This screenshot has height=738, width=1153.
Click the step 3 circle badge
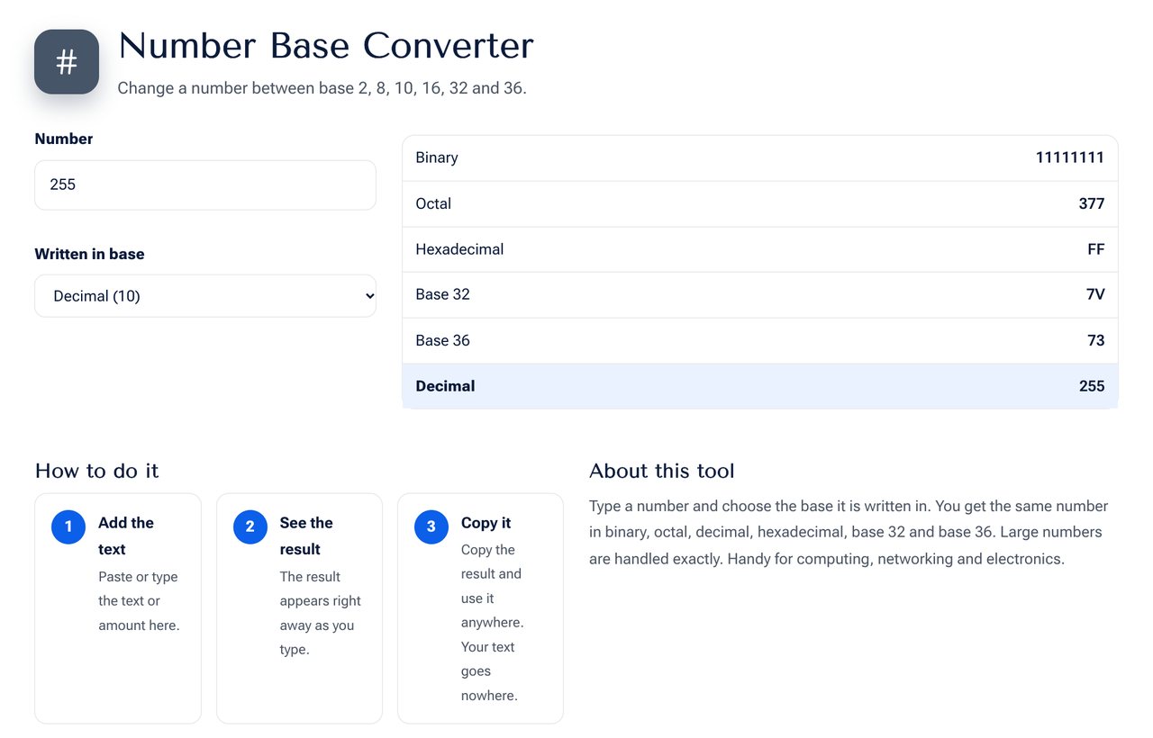(x=431, y=527)
